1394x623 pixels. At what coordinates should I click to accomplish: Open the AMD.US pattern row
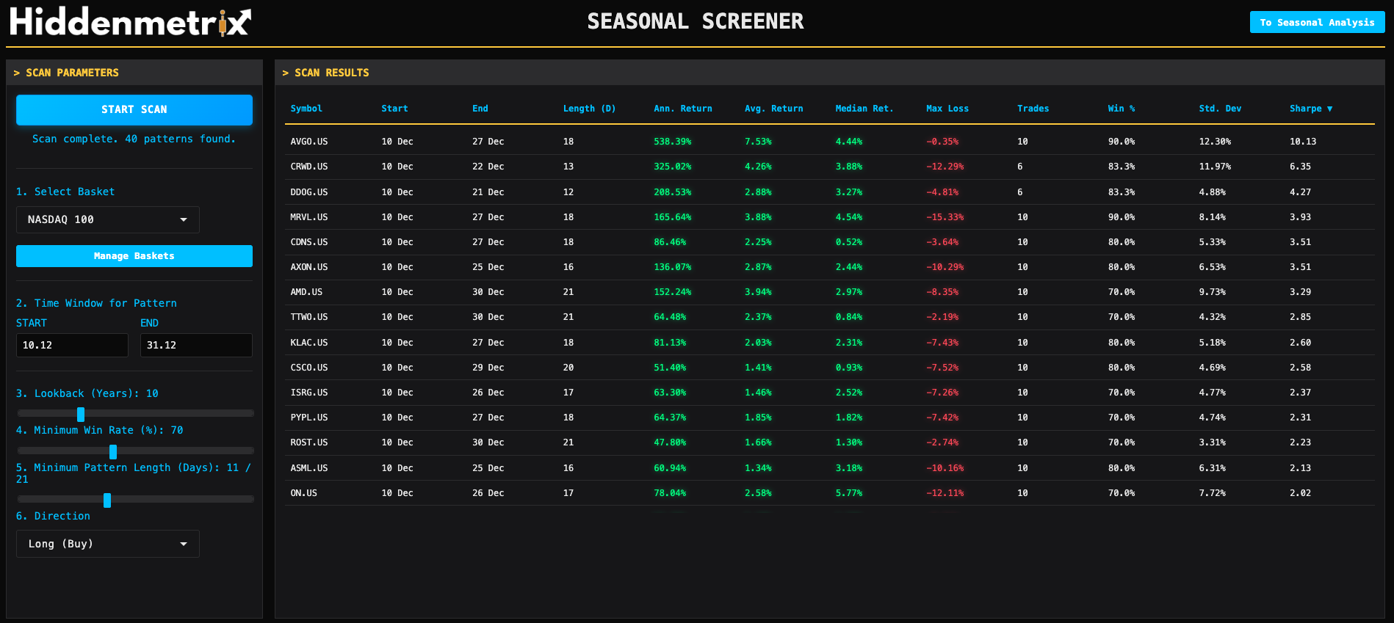point(306,292)
